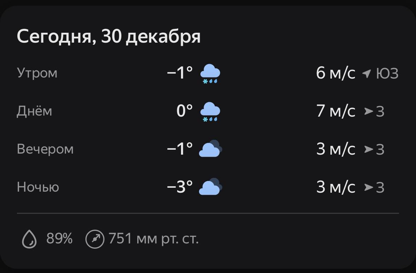
Task: Click the night cloudy weather icon
Action: point(210,187)
